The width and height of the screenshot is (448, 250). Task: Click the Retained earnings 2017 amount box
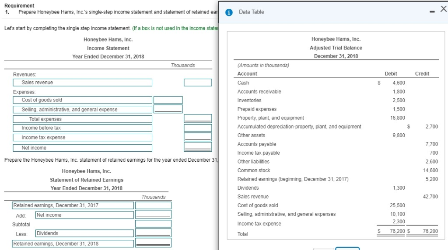coord(153,205)
